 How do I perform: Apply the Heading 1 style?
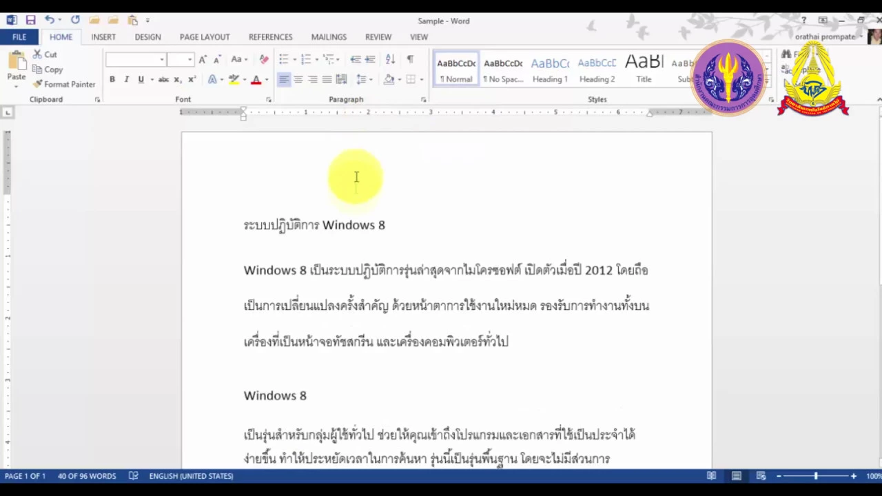(x=550, y=70)
